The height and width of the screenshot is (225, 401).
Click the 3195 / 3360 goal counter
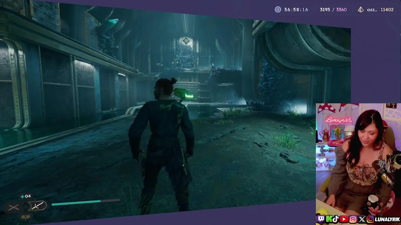pyautogui.click(x=333, y=10)
